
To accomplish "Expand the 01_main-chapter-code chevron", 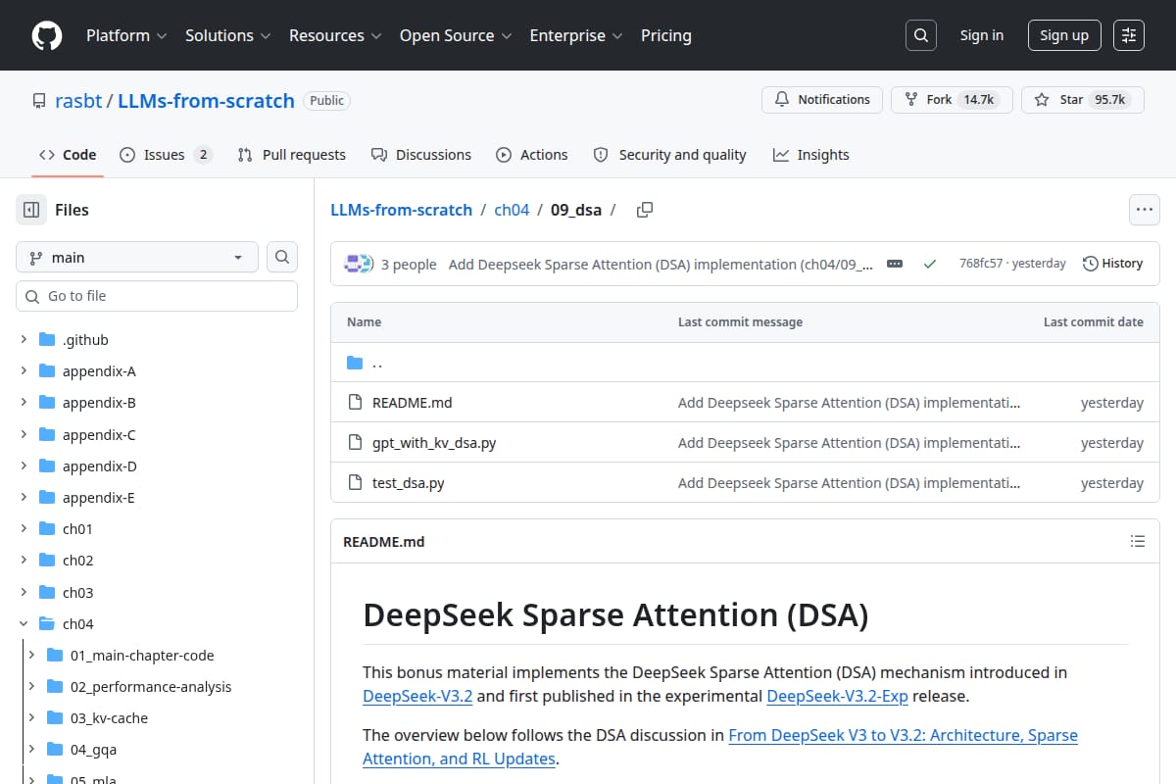I will [x=31, y=656].
